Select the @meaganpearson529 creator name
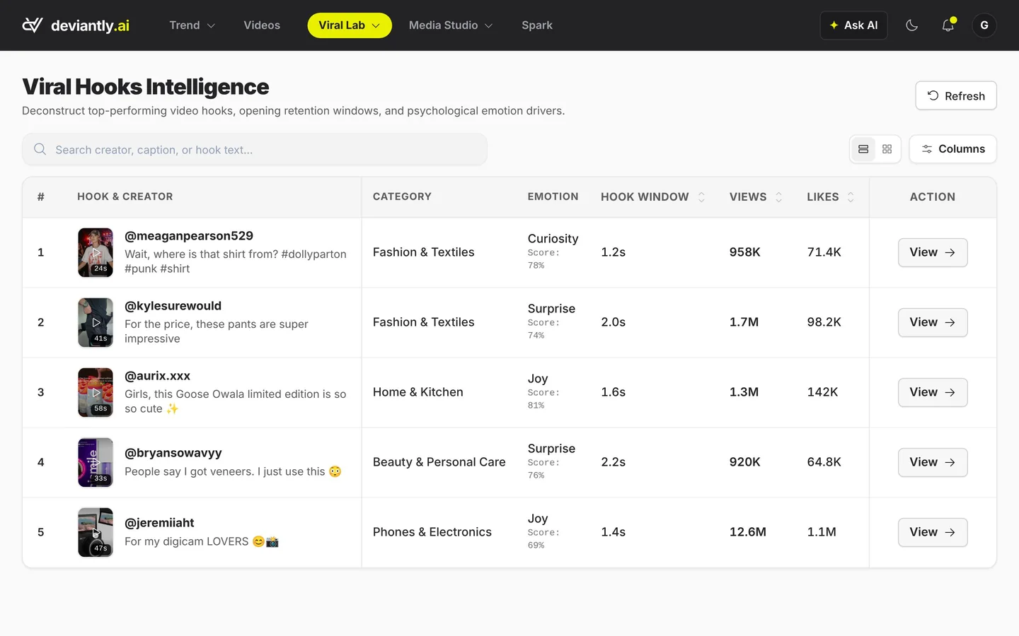 189,236
